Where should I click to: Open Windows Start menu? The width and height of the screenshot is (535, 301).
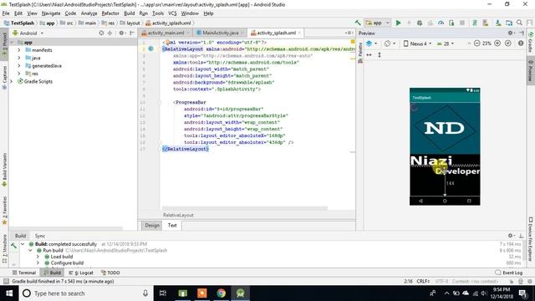pyautogui.click(x=9, y=293)
